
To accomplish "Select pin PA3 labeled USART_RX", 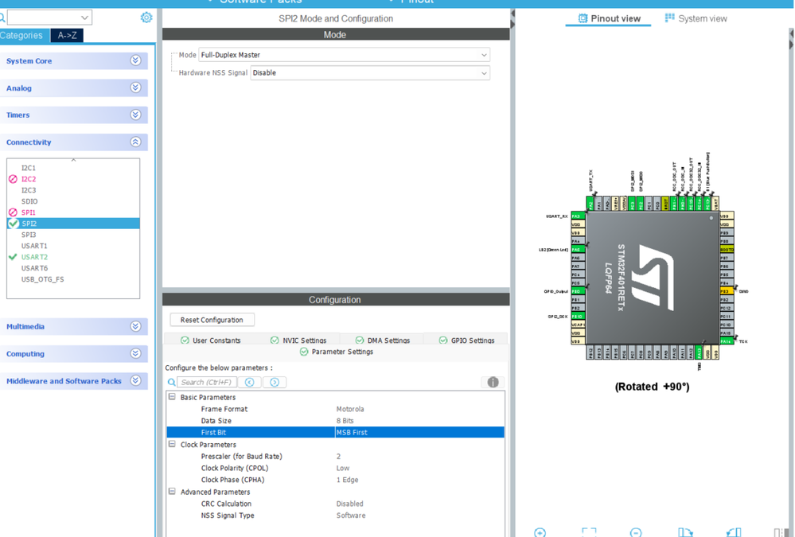I will pyautogui.click(x=578, y=216).
